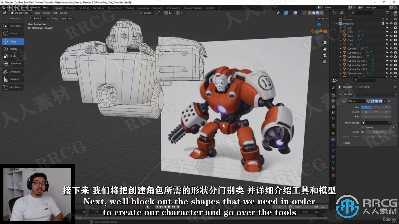Uncheck the Merge checkbox

[x=363, y=132]
